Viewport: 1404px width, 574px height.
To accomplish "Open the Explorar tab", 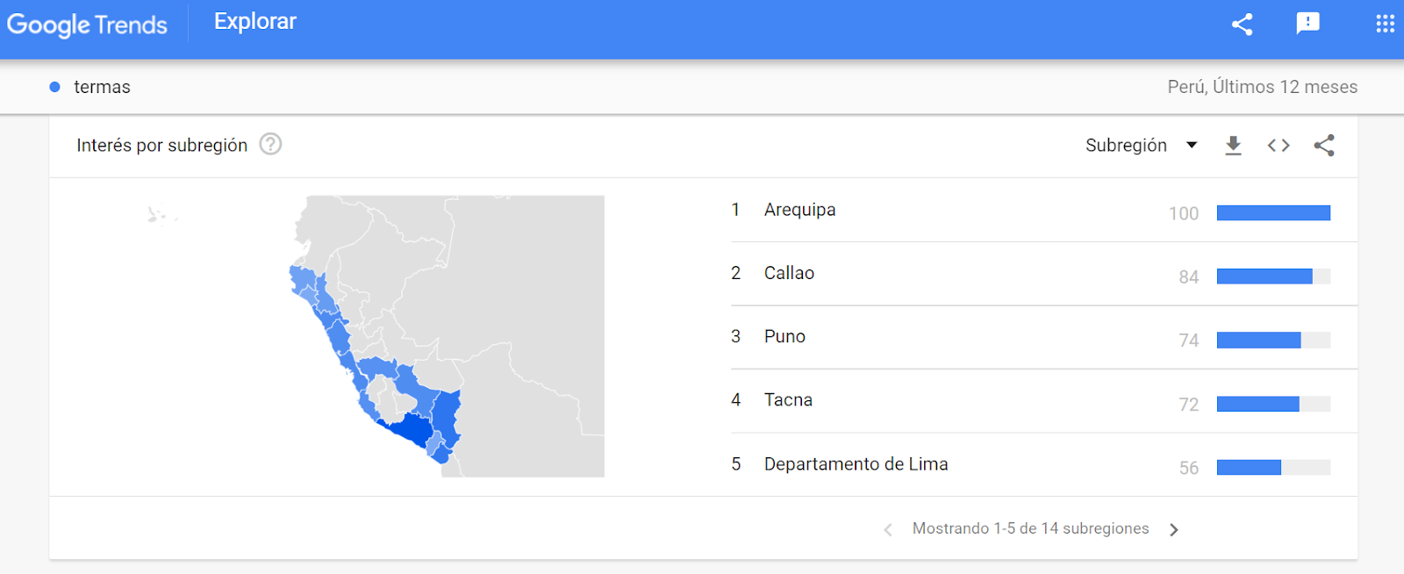I will 255,21.
